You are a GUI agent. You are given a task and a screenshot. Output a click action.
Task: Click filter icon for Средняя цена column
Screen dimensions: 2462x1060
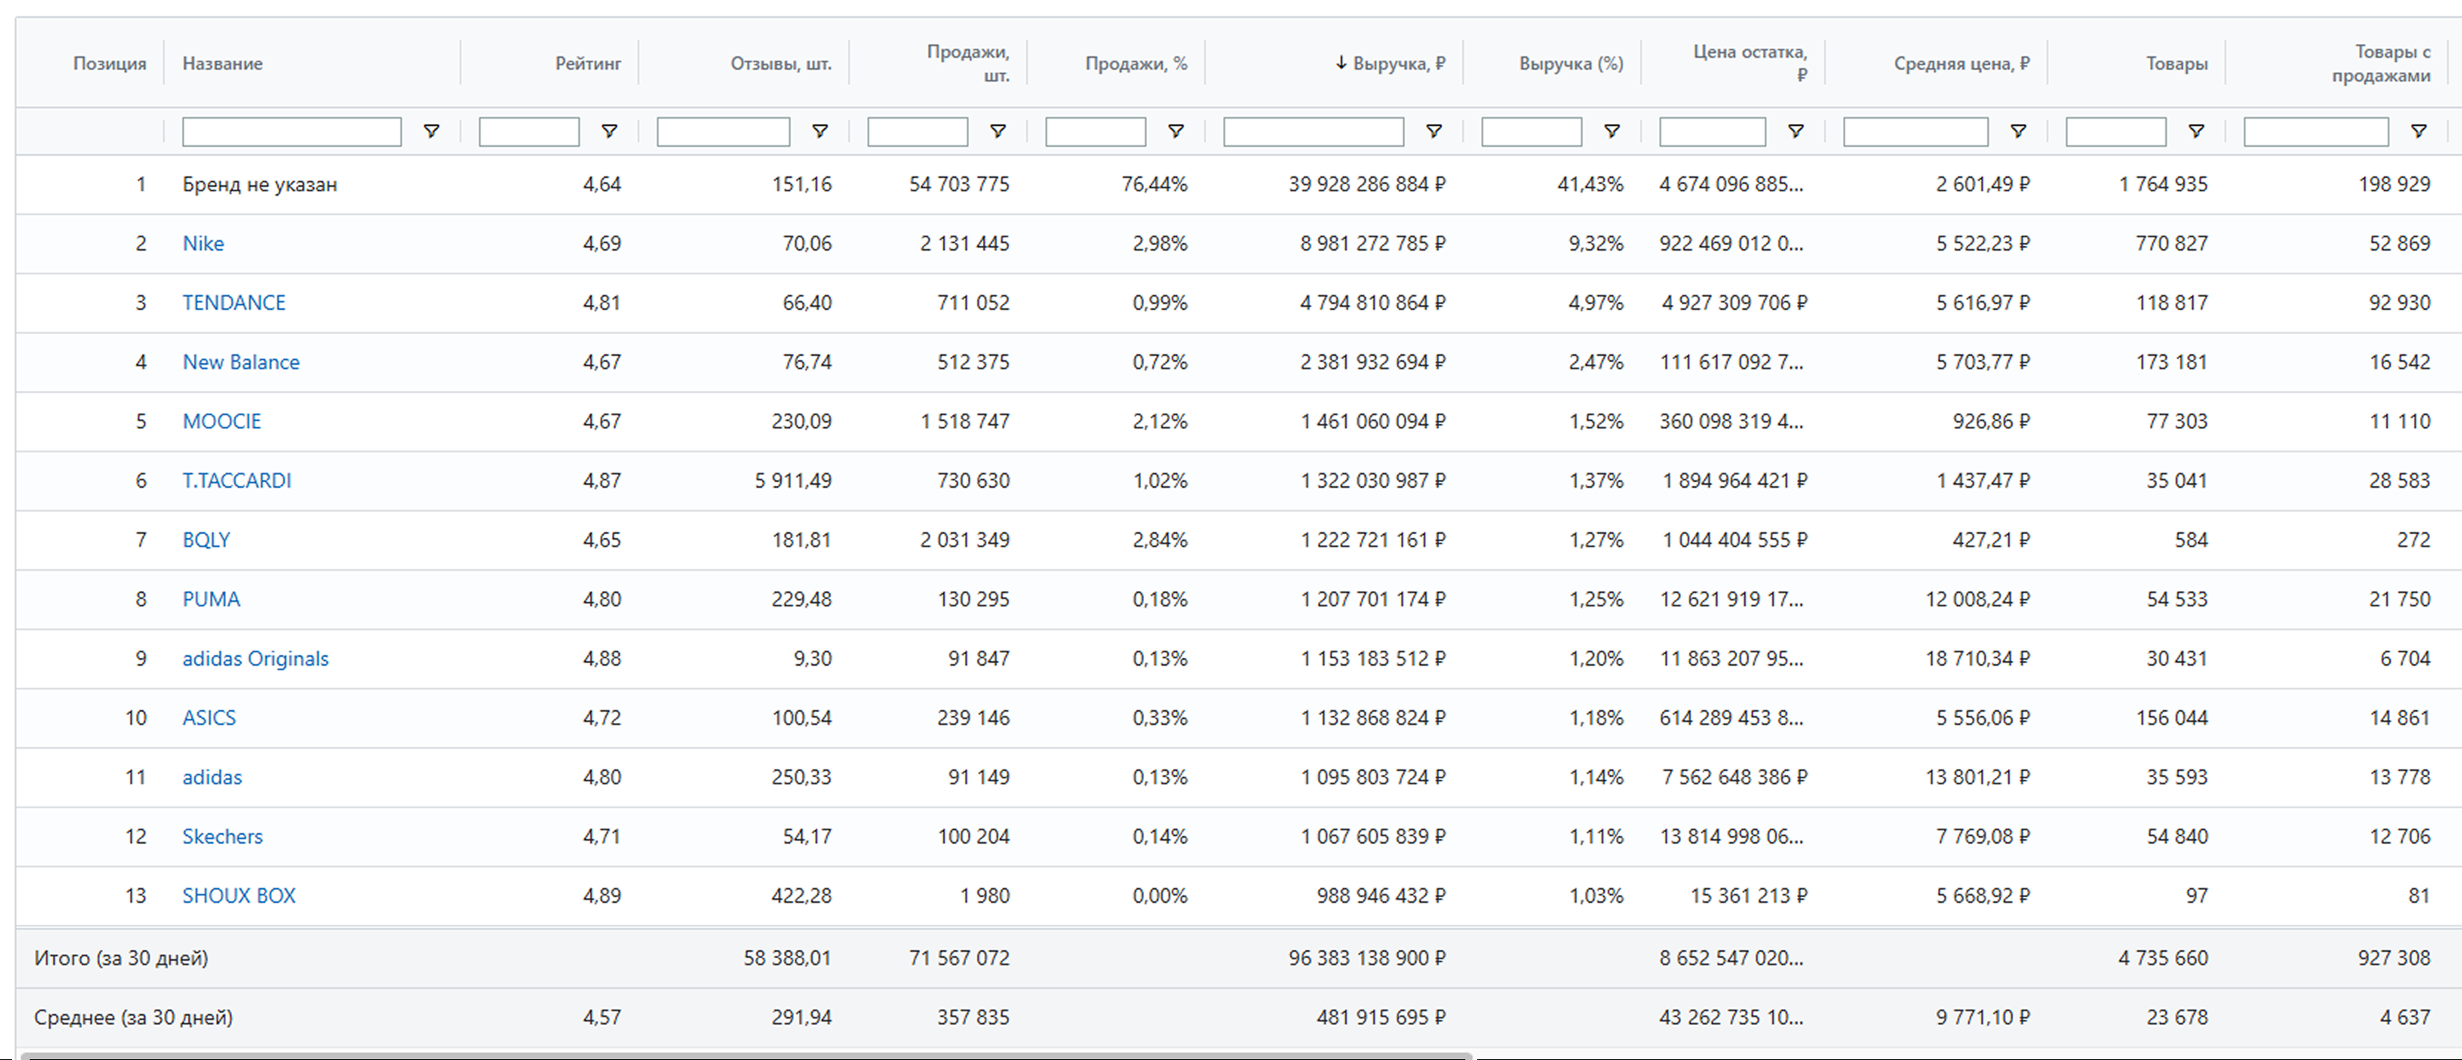coord(2018,132)
